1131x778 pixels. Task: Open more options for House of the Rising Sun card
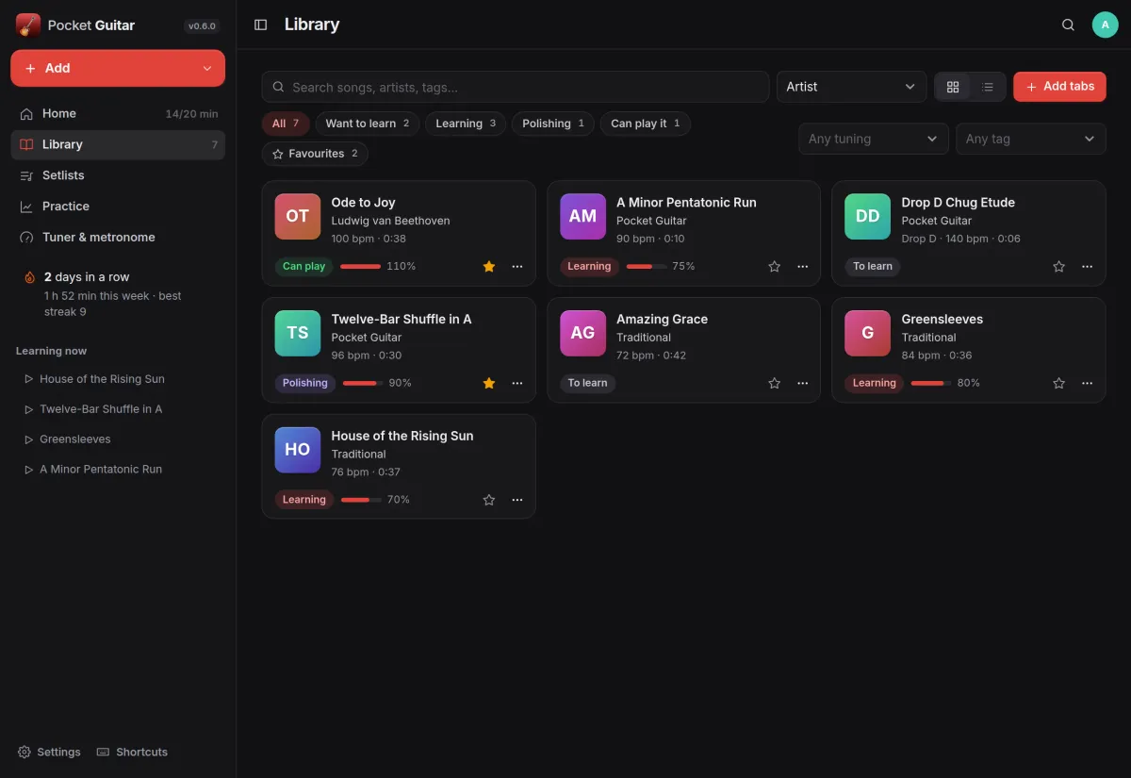[517, 500]
